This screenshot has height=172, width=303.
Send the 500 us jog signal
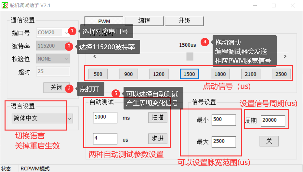pyautogui.click(x=98, y=74)
